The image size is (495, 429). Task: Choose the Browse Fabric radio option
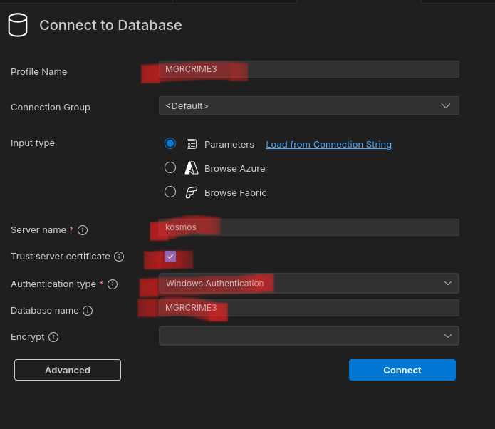(170, 192)
